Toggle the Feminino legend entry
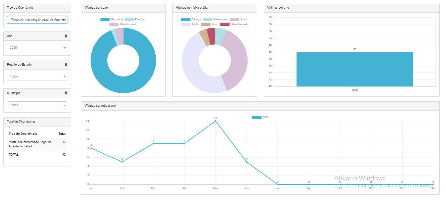This screenshot has width=446, height=200. pyautogui.click(x=135, y=19)
